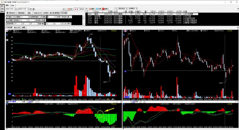Click the small arrow icon left of results toolbar

(x=87, y=9)
